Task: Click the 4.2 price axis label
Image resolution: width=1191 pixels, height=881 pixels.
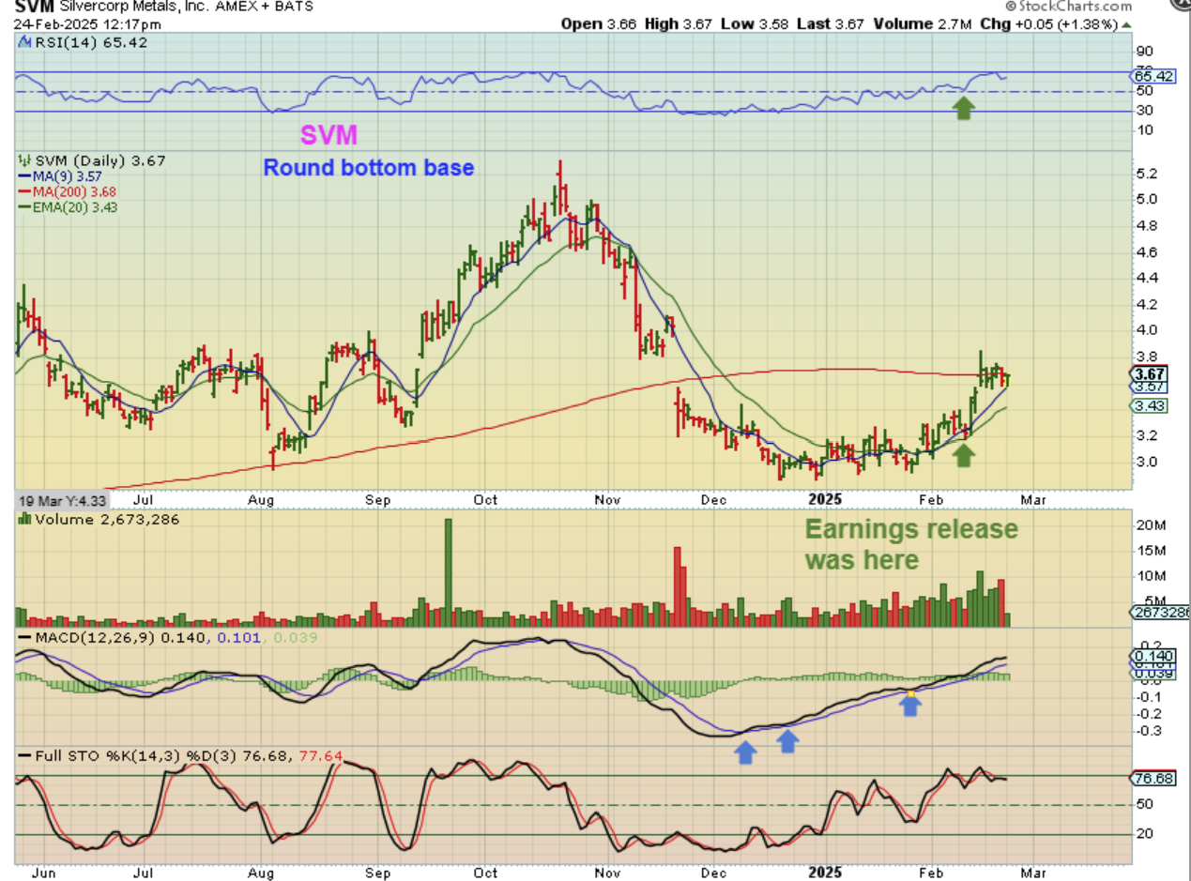Action: (x=1145, y=304)
